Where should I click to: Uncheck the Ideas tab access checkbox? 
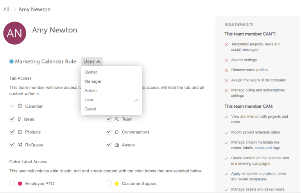[12, 119]
